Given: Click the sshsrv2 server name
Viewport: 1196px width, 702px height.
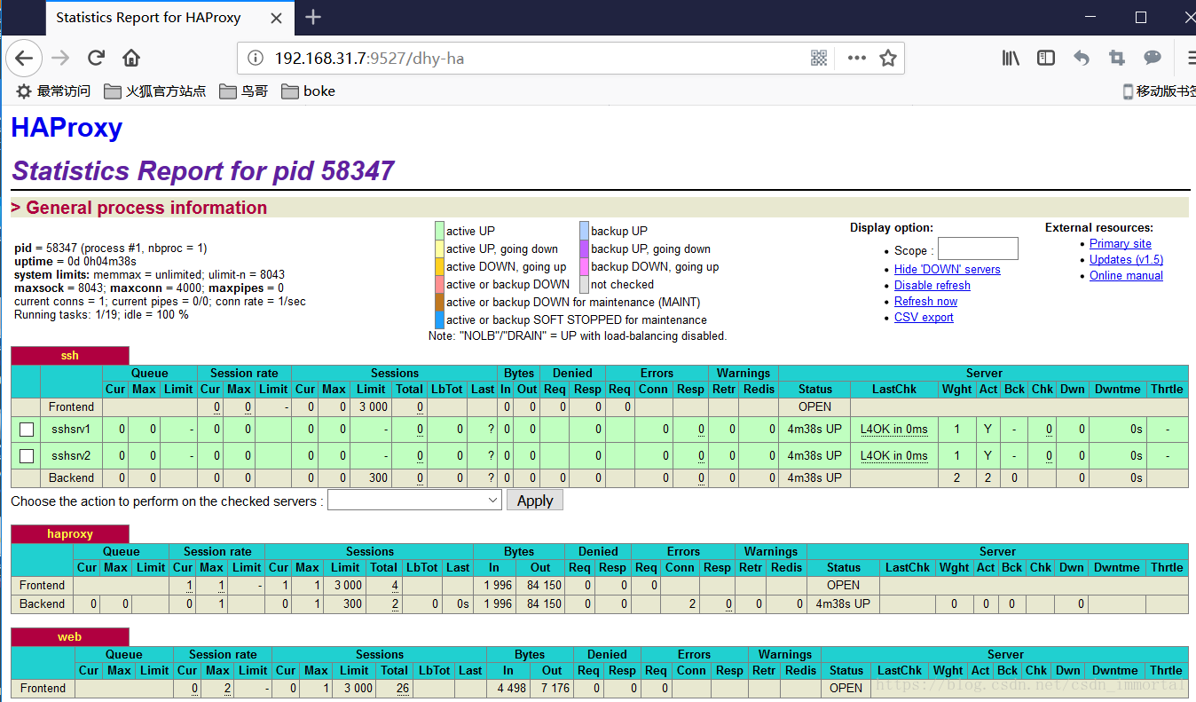Looking at the screenshot, I should [71, 456].
